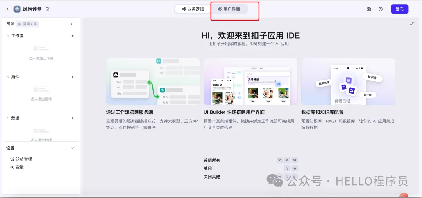
Task: Click the 关闭所有 shortcut row
Action: point(250,161)
